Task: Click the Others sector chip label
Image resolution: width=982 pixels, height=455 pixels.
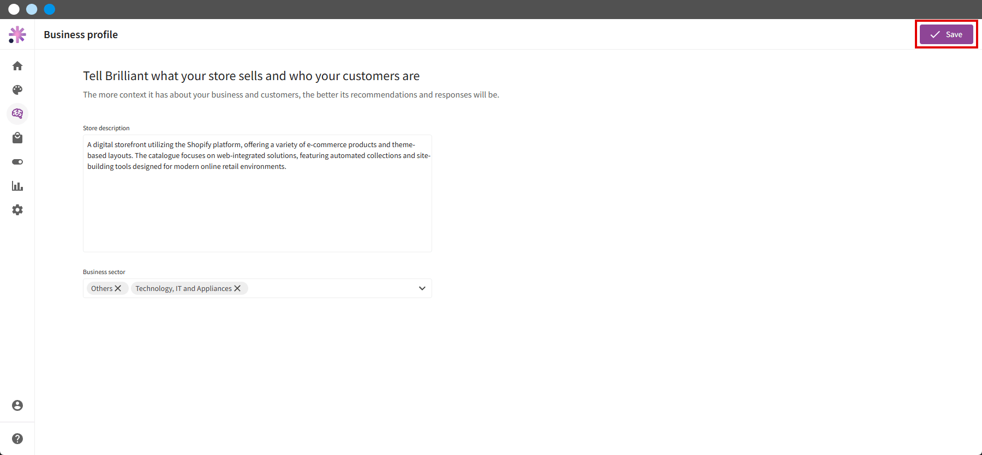Action: [x=102, y=288]
